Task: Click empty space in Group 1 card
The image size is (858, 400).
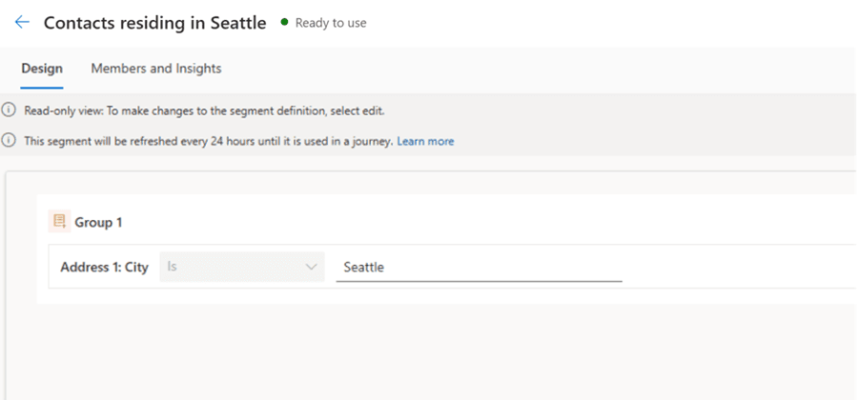Action: (477, 222)
